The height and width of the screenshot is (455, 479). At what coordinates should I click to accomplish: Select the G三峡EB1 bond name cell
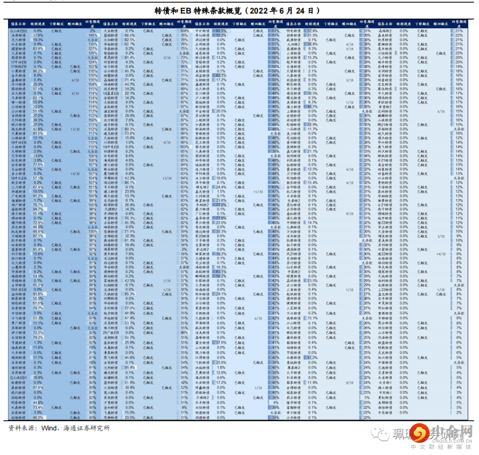(19, 378)
